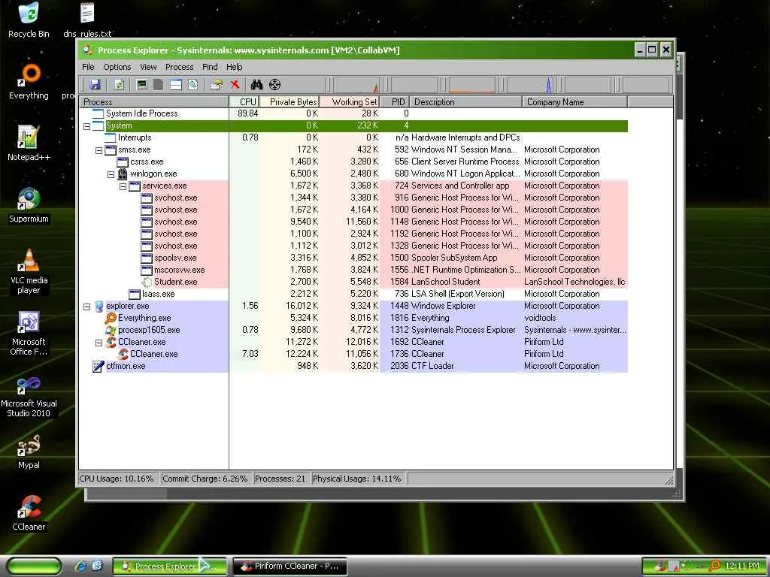Sort by Private Bytes column header
Viewport: 770px width, 577px height.
coord(290,101)
